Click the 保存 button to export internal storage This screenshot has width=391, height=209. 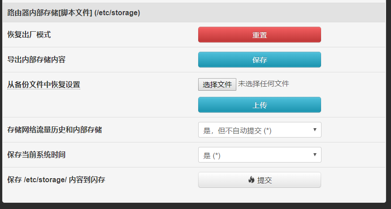[260, 59]
